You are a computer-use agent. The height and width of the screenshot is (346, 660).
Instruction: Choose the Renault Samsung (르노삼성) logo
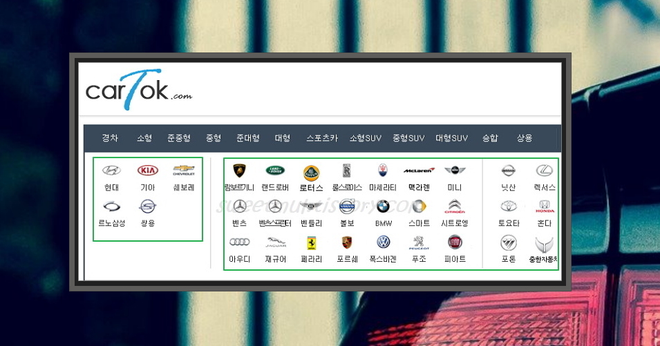pyautogui.click(x=111, y=206)
